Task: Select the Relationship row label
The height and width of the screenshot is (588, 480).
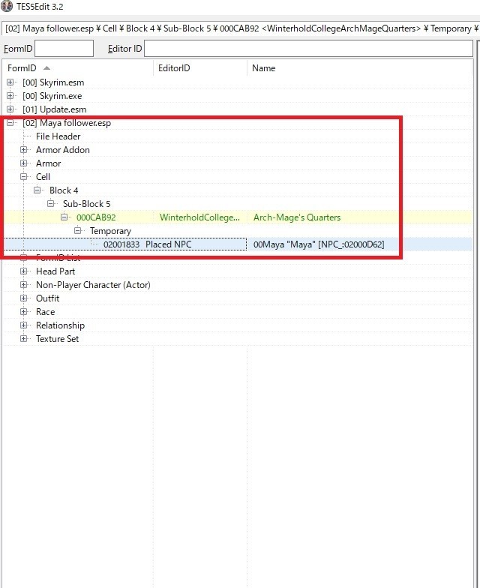Action: [60, 325]
